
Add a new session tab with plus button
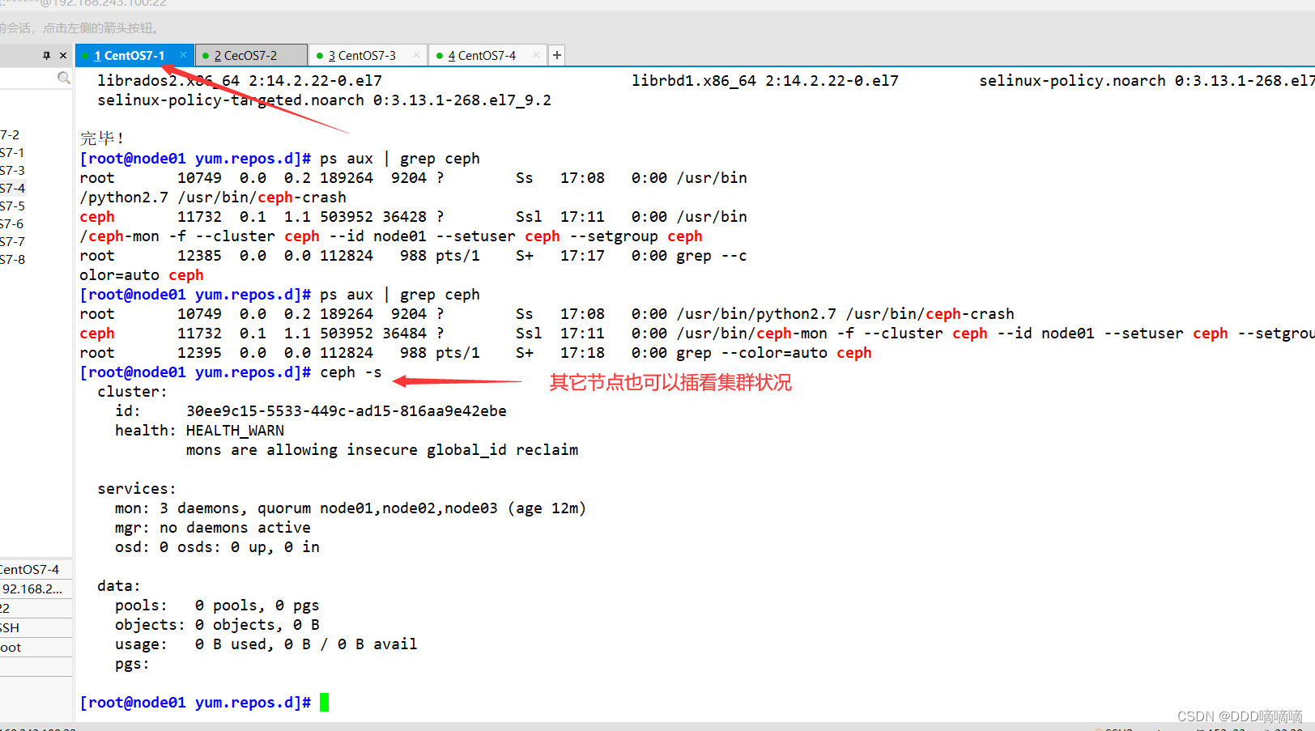(557, 55)
